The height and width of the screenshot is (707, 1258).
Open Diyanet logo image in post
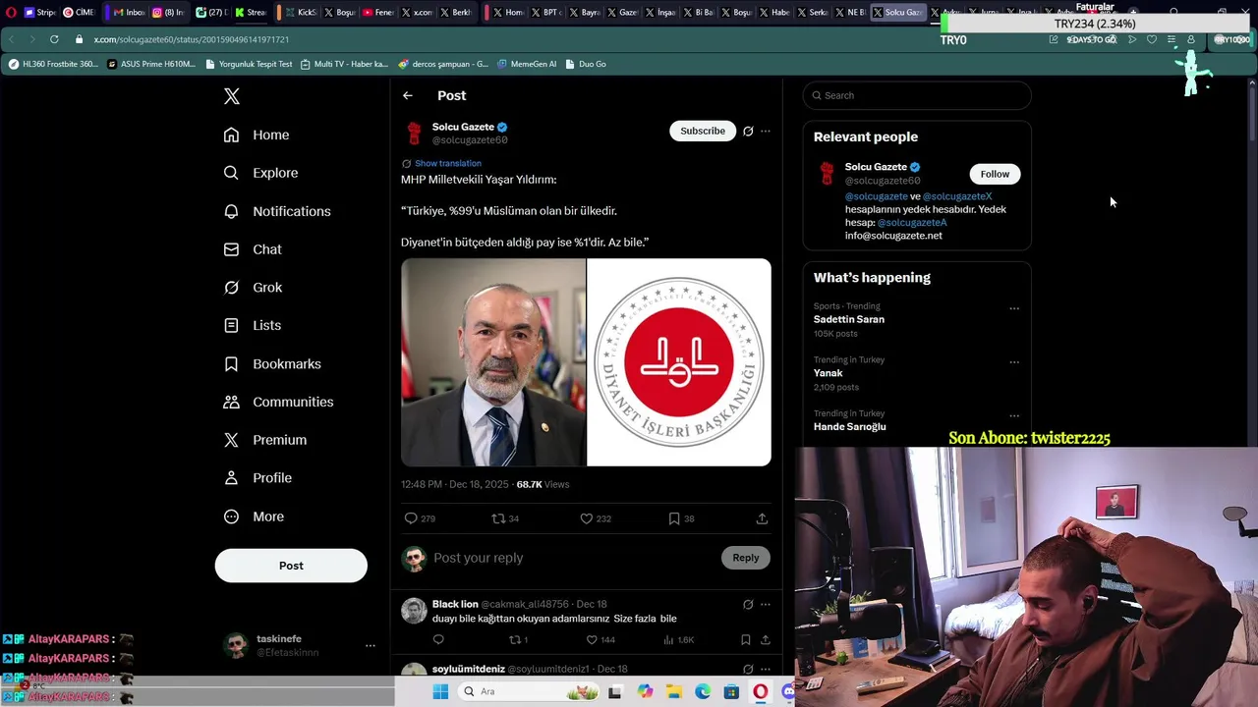679,362
